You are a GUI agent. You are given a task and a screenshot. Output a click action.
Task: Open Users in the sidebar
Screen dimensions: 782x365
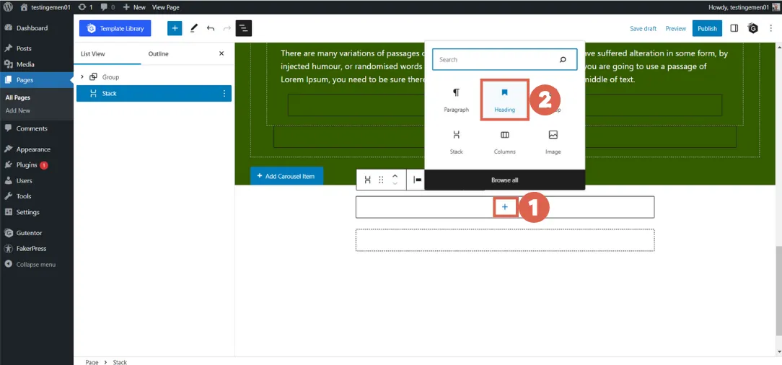coord(24,180)
